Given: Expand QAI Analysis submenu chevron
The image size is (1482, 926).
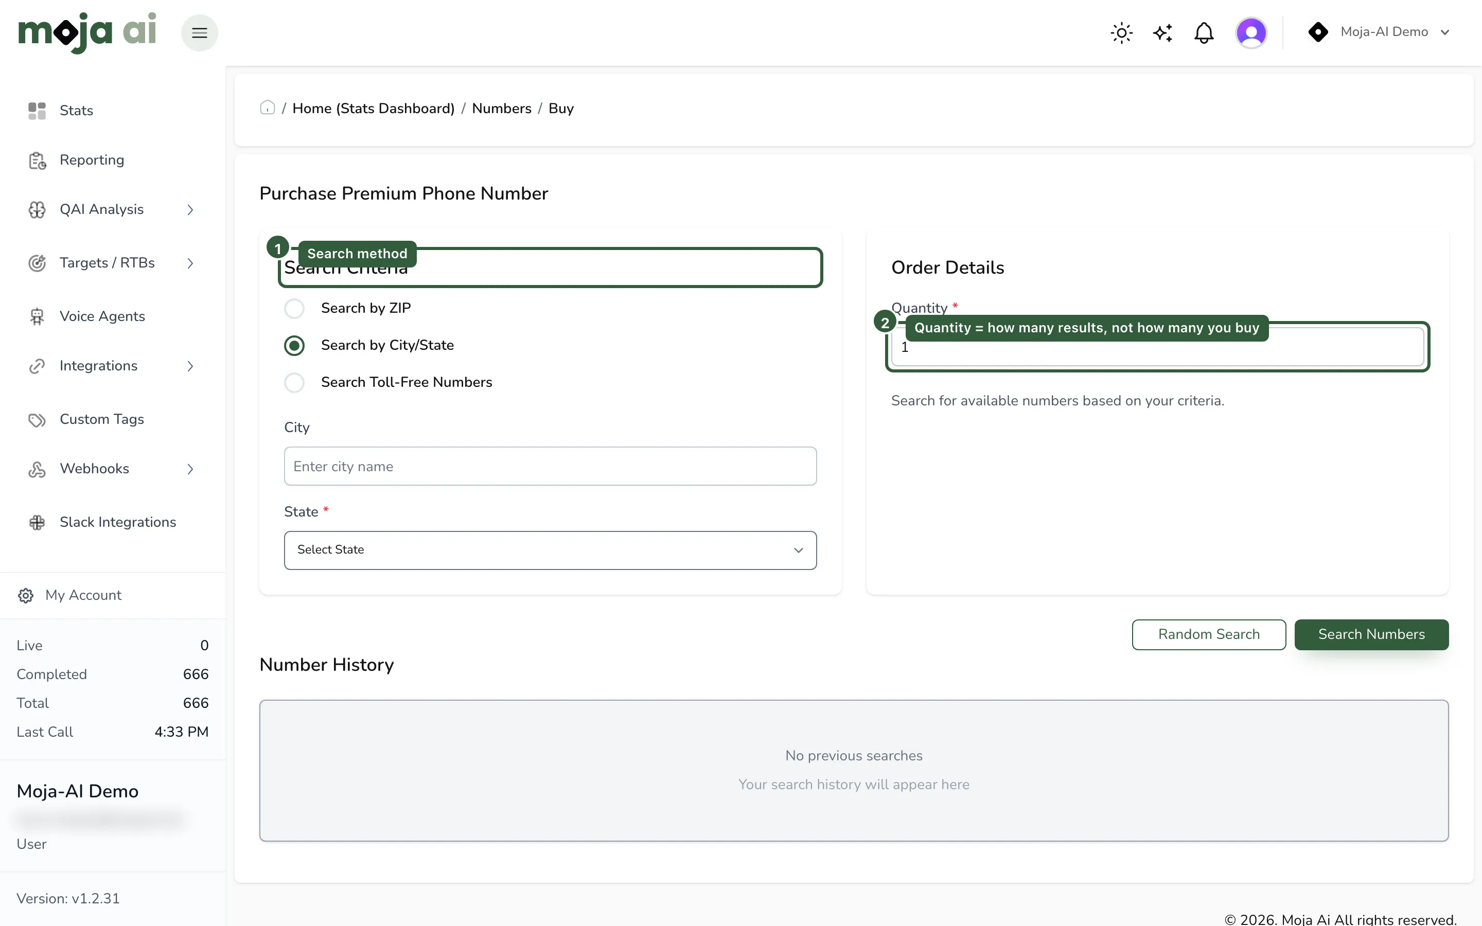Looking at the screenshot, I should click(190, 209).
